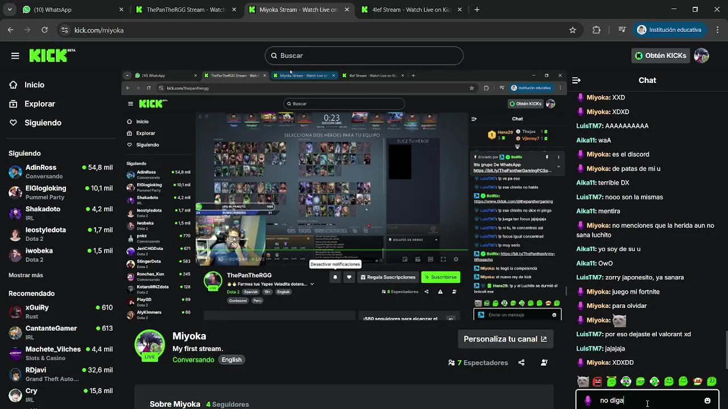The image size is (728, 409).
Task: Open leostyledota channel in sidebar
Action: pos(60,233)
